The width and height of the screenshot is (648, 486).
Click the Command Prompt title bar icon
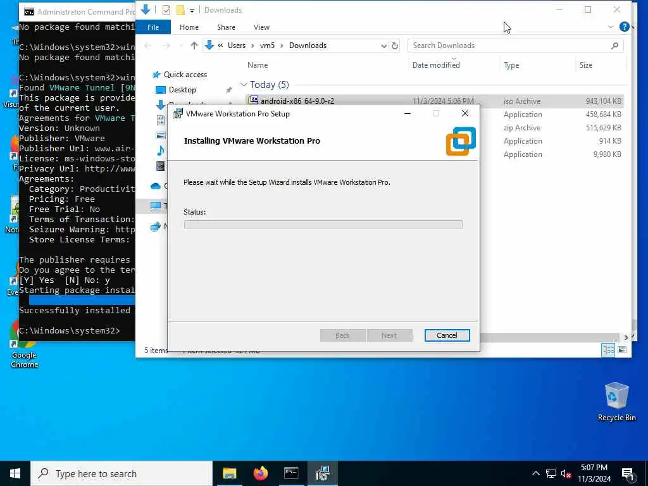pos(29,11)
